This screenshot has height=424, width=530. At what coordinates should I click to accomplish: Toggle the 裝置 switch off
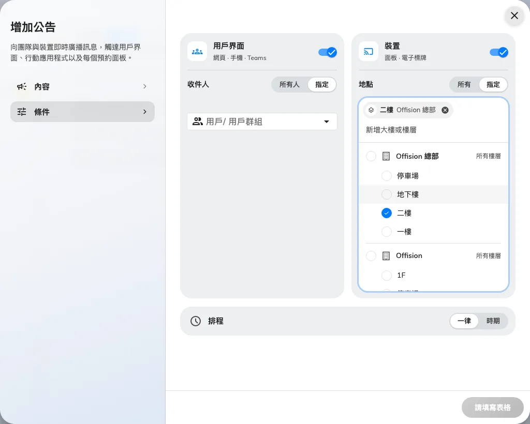(x=498, y=52)
